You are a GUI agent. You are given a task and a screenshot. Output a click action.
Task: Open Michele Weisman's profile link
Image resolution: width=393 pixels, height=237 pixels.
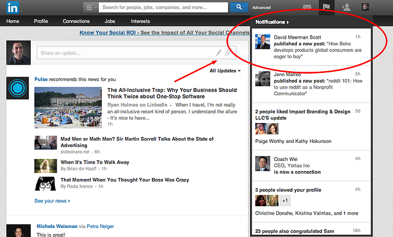pyautogui.click(x=57, y=226)
